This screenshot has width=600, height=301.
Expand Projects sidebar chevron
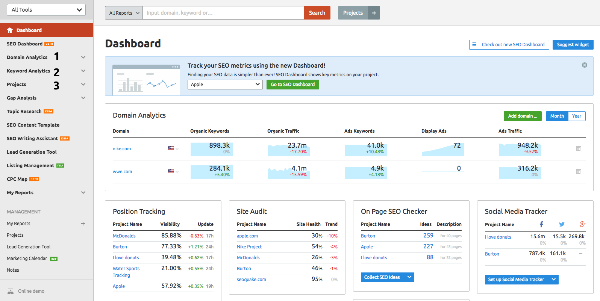point(83,85)
